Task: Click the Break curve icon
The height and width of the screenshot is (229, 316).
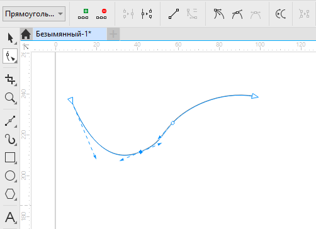Action: [147, 14]
